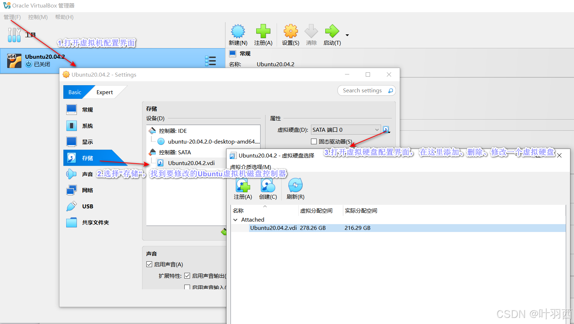Select 系统 (System) in settings sidebar

pos(88,126)
